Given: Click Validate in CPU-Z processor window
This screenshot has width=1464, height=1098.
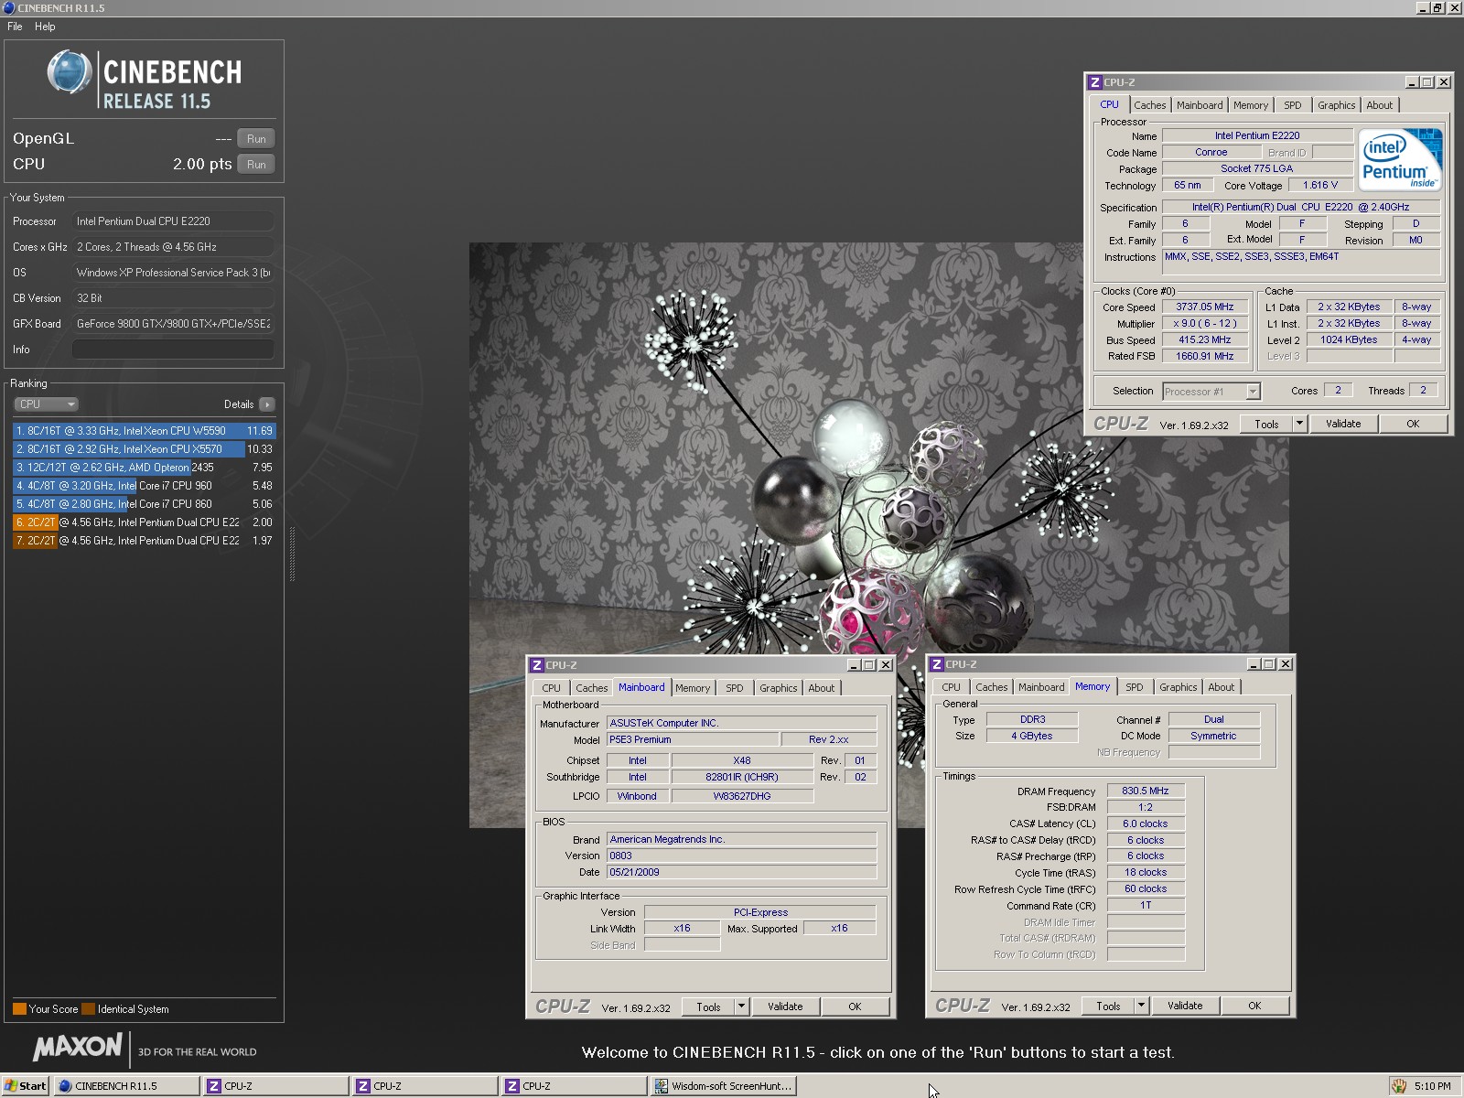Looking at the screenshot, I should (1343, 424).
